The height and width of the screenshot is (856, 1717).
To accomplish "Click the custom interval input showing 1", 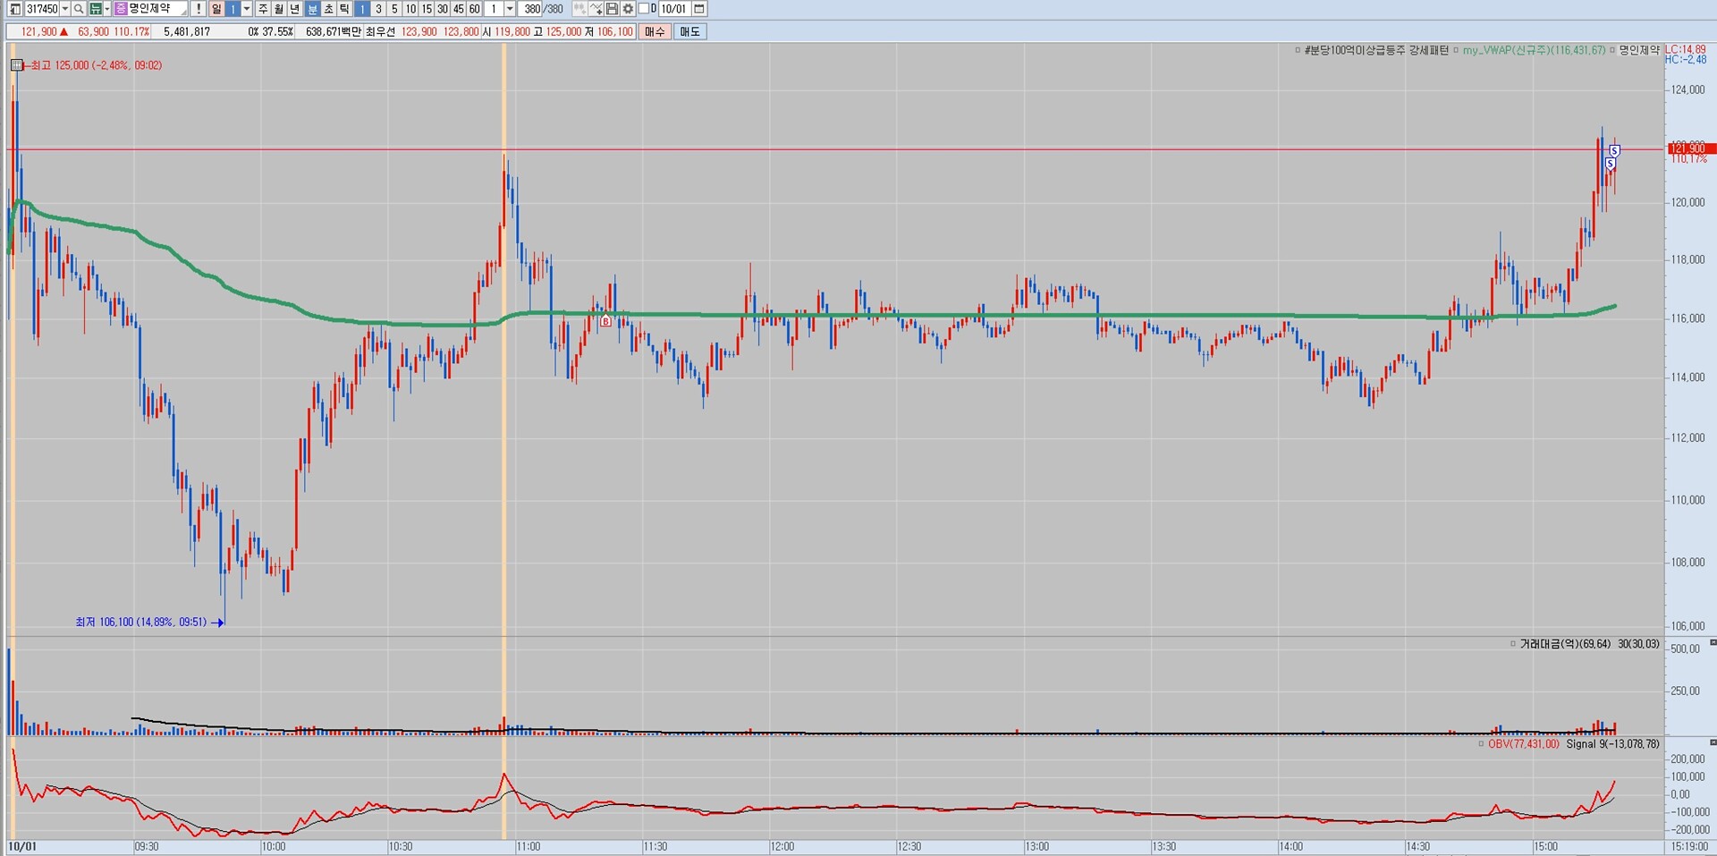I will [x=495, y=9].
